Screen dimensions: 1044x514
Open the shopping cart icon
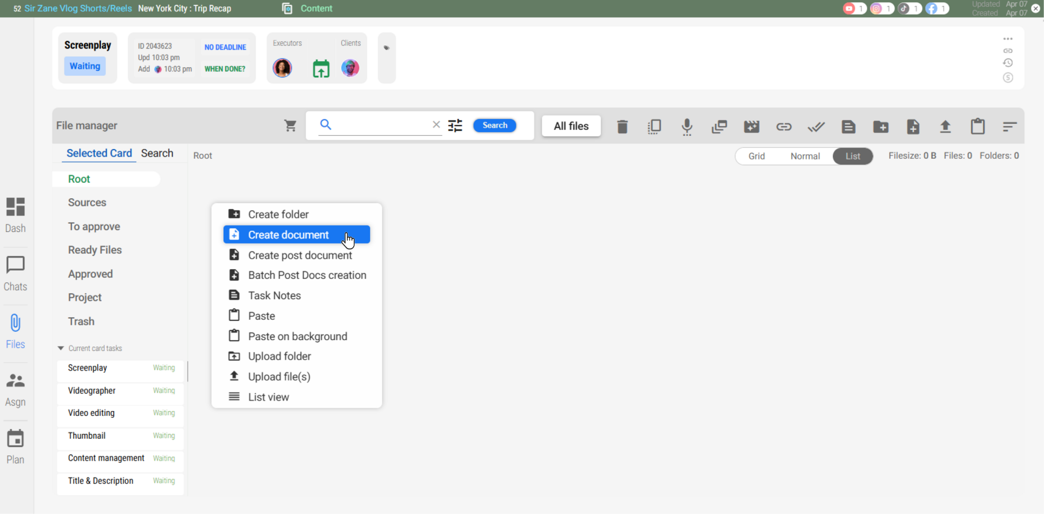point(290,126)
